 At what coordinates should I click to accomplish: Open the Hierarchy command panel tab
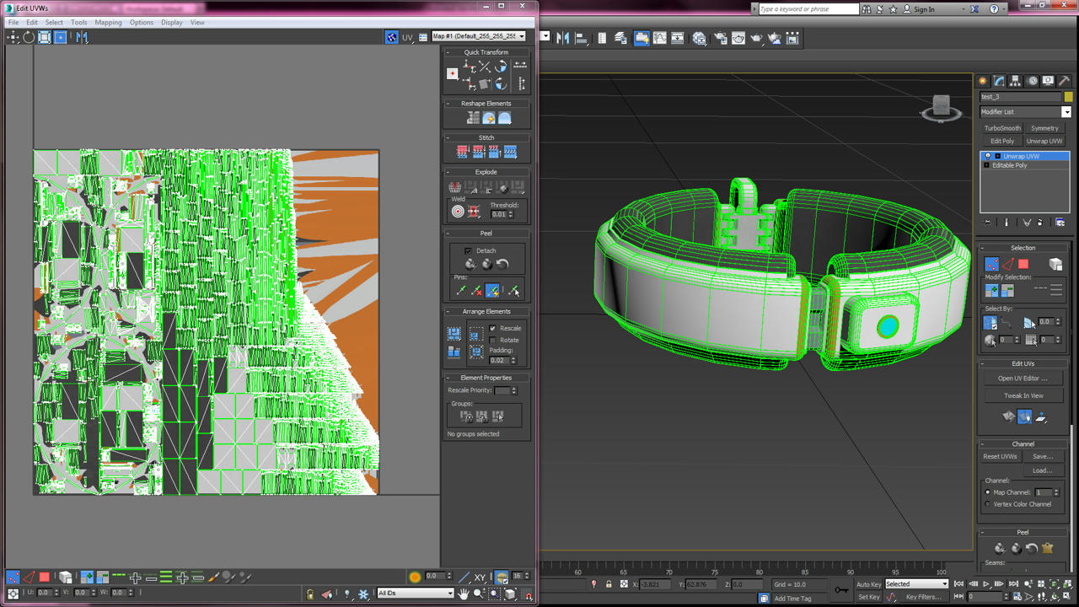[x=1015, y=81]
